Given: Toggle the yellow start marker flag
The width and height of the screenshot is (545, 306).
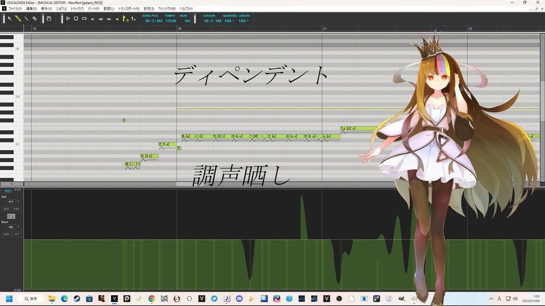Looking at the screenshot, I should click(125, 18).
